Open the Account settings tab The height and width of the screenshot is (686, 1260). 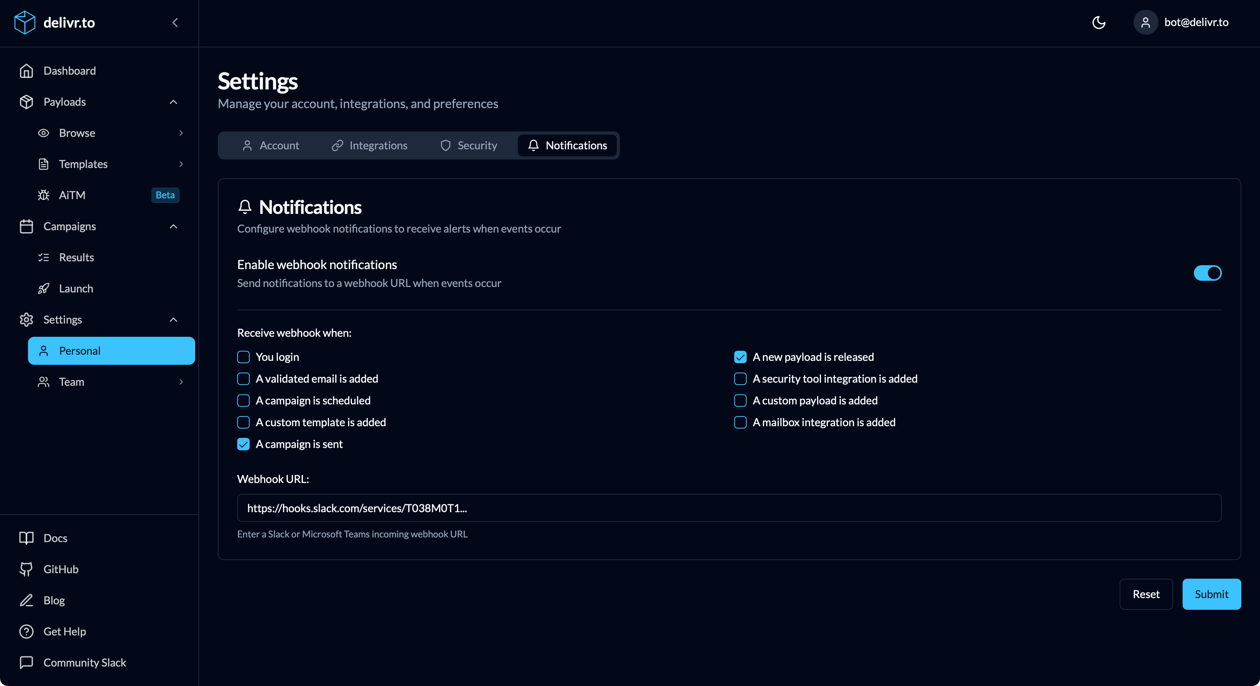pyautogui.click(x=271, y=145)
